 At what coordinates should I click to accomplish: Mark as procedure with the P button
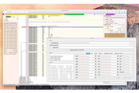(24, 12)
